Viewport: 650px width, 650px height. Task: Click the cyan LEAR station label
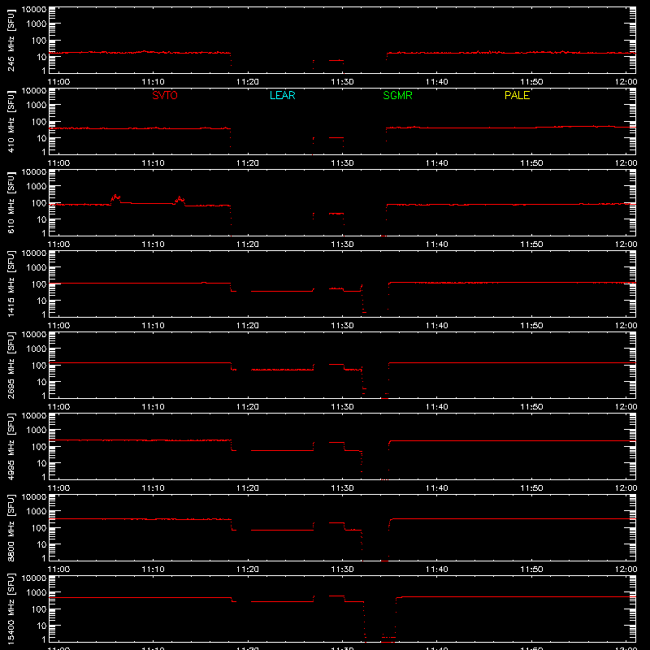pos(282,95)
